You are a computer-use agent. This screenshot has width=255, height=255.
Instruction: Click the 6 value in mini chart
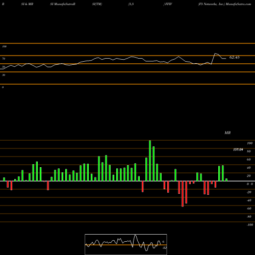[163, 242]
